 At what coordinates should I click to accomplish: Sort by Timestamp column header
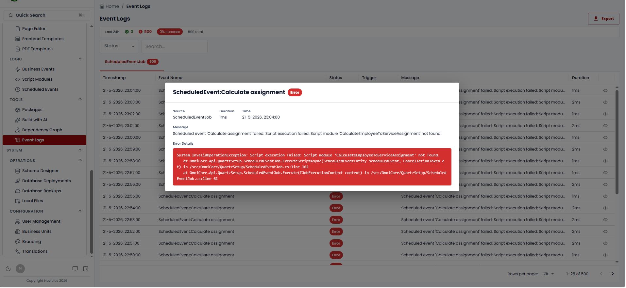pos(114,78)
